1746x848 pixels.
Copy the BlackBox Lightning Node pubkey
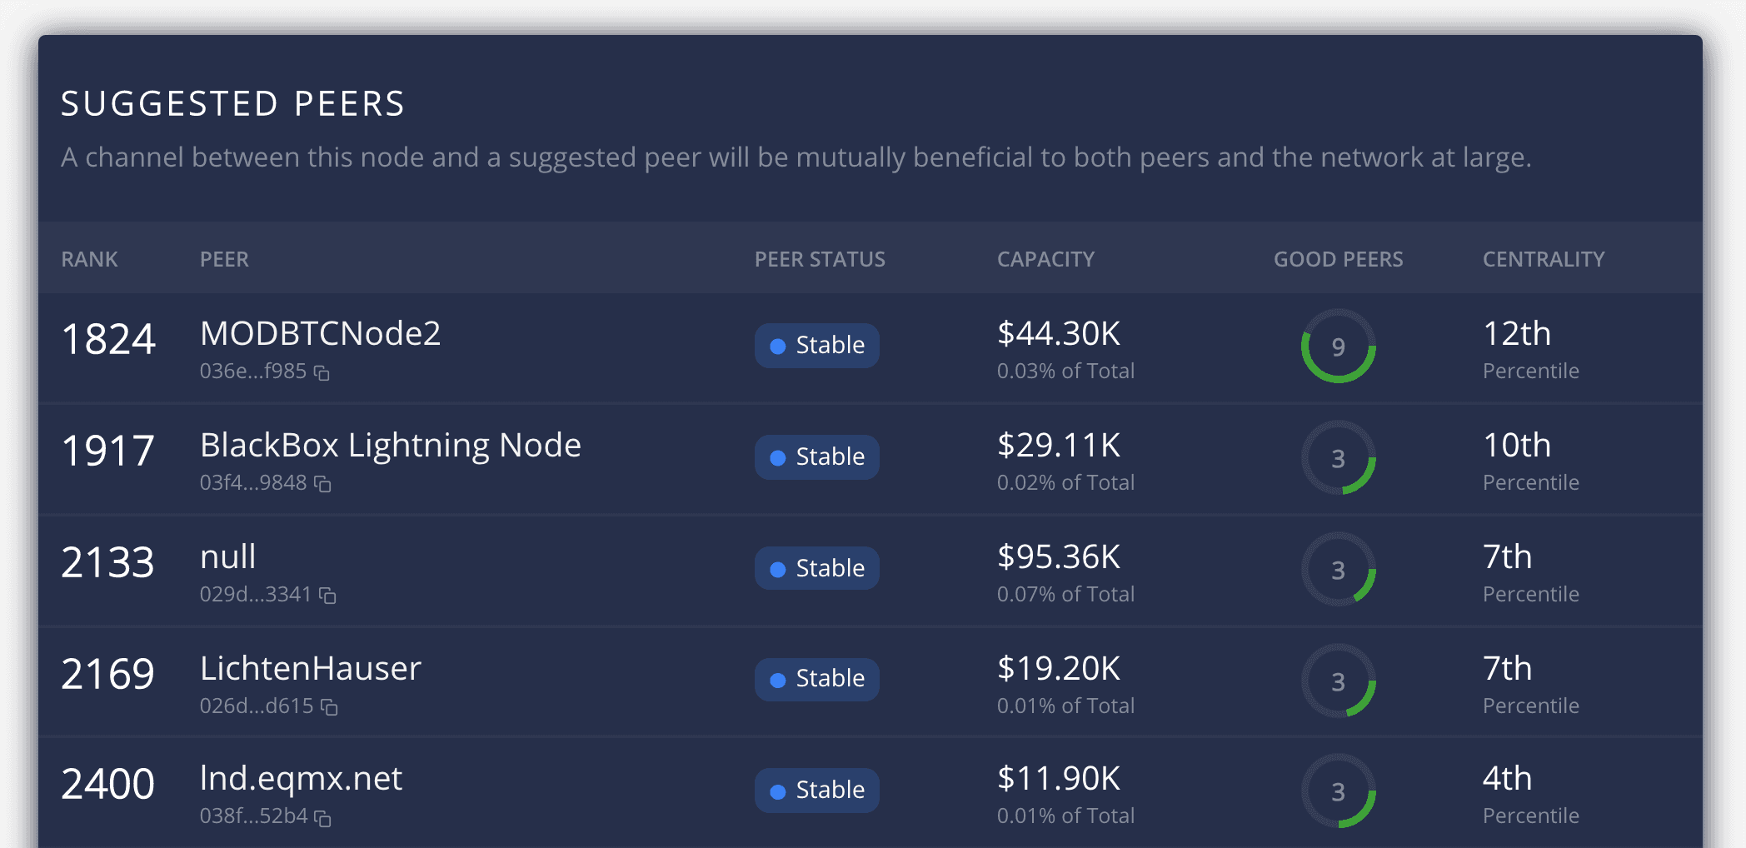(323, 484)
